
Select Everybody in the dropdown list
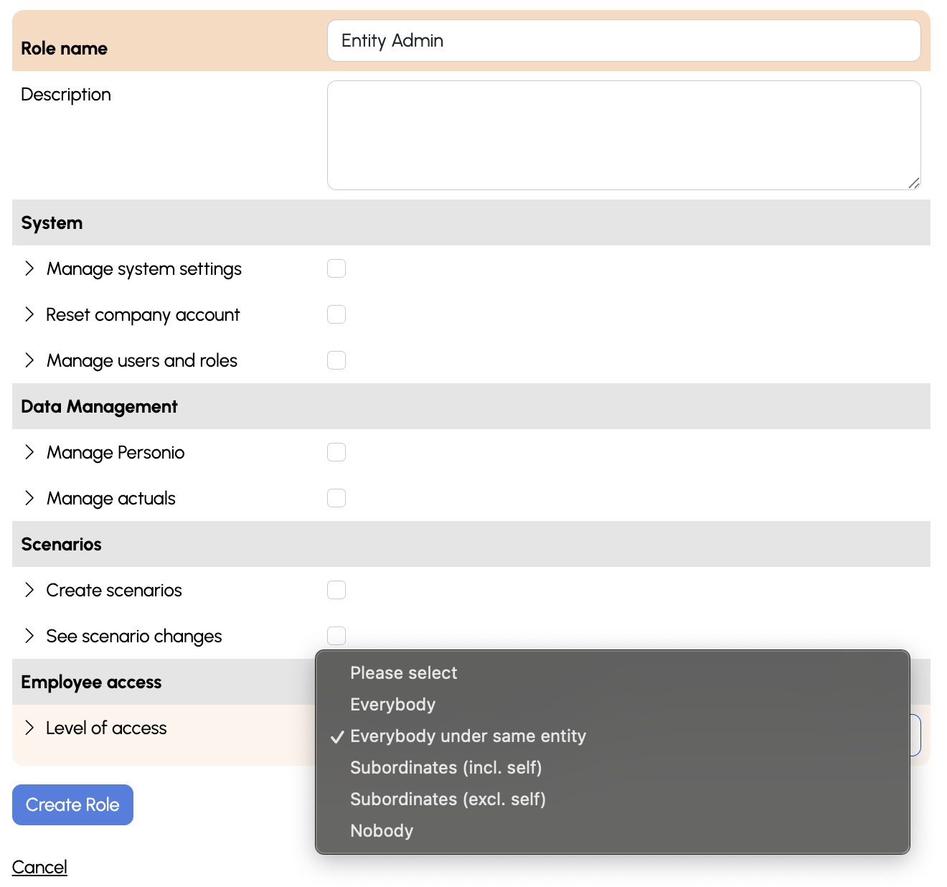[x=613, y=705]
